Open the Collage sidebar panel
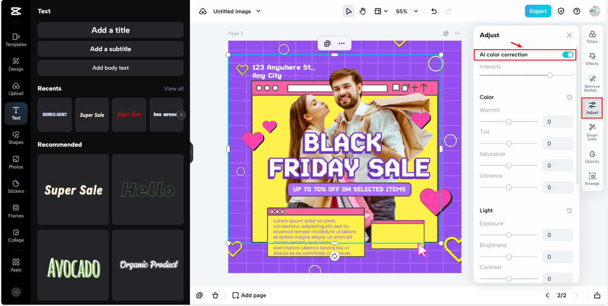This screenshot has height=306, width=608. [16, 235]
